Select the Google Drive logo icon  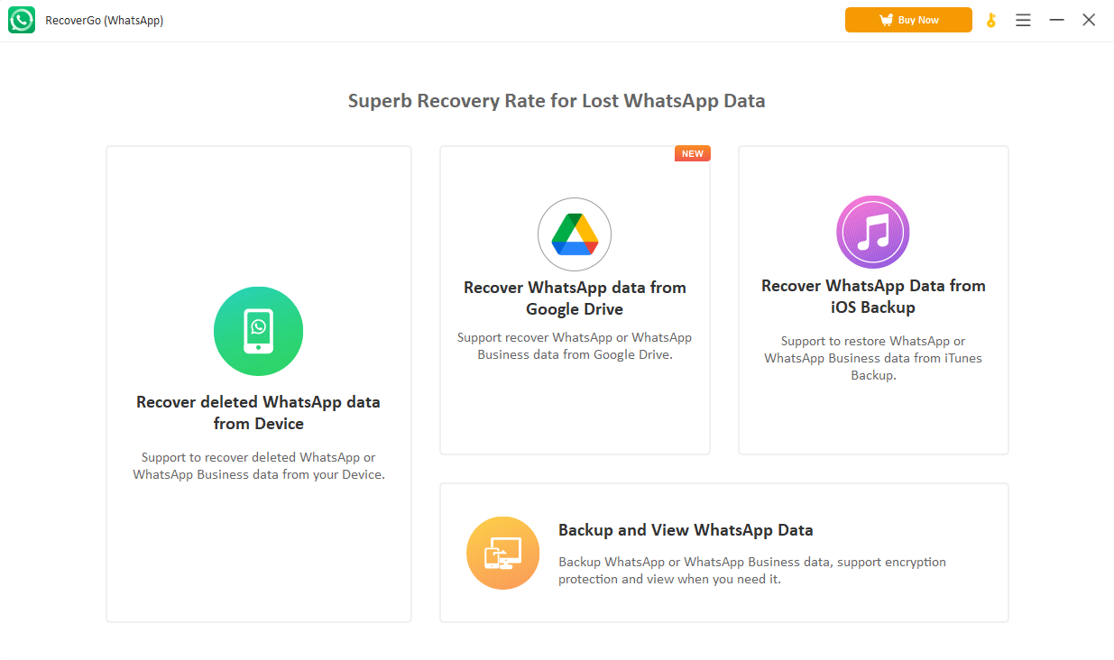click(x=575, y=234)
